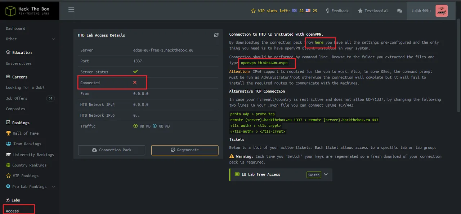Click the Switch button for EU Lab

pyautogui.click(x=314, y=175)
